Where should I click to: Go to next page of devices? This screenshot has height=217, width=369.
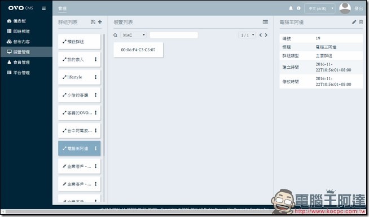tap(266, 35)
